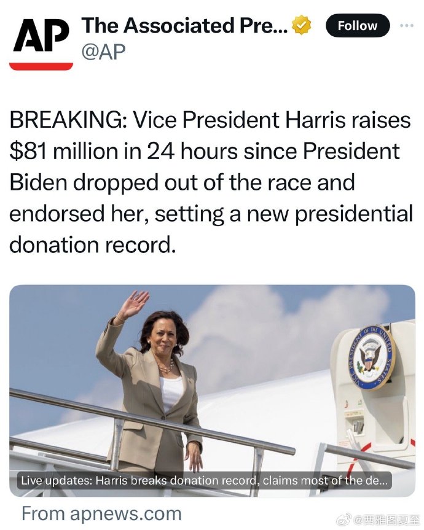Click the Vice President seal on plane door
This screenshot has height=530, width=424.
click(372, 357)
